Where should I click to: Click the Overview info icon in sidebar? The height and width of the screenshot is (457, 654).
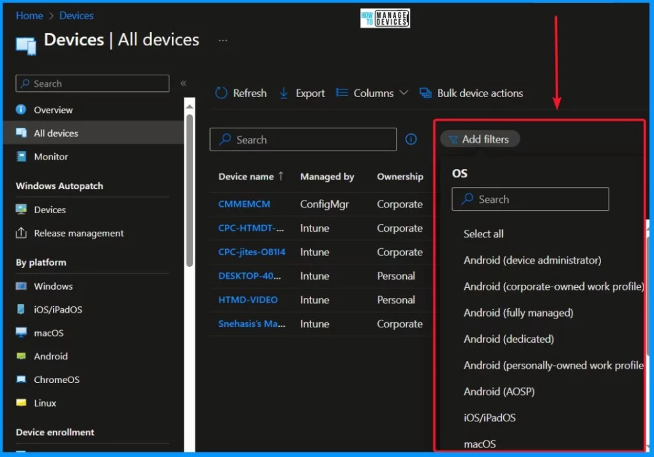pos(21,110)
